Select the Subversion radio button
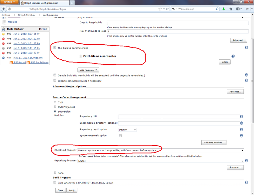Image resolution: width=254 pixels, height=195 pixels. [55, 111]
